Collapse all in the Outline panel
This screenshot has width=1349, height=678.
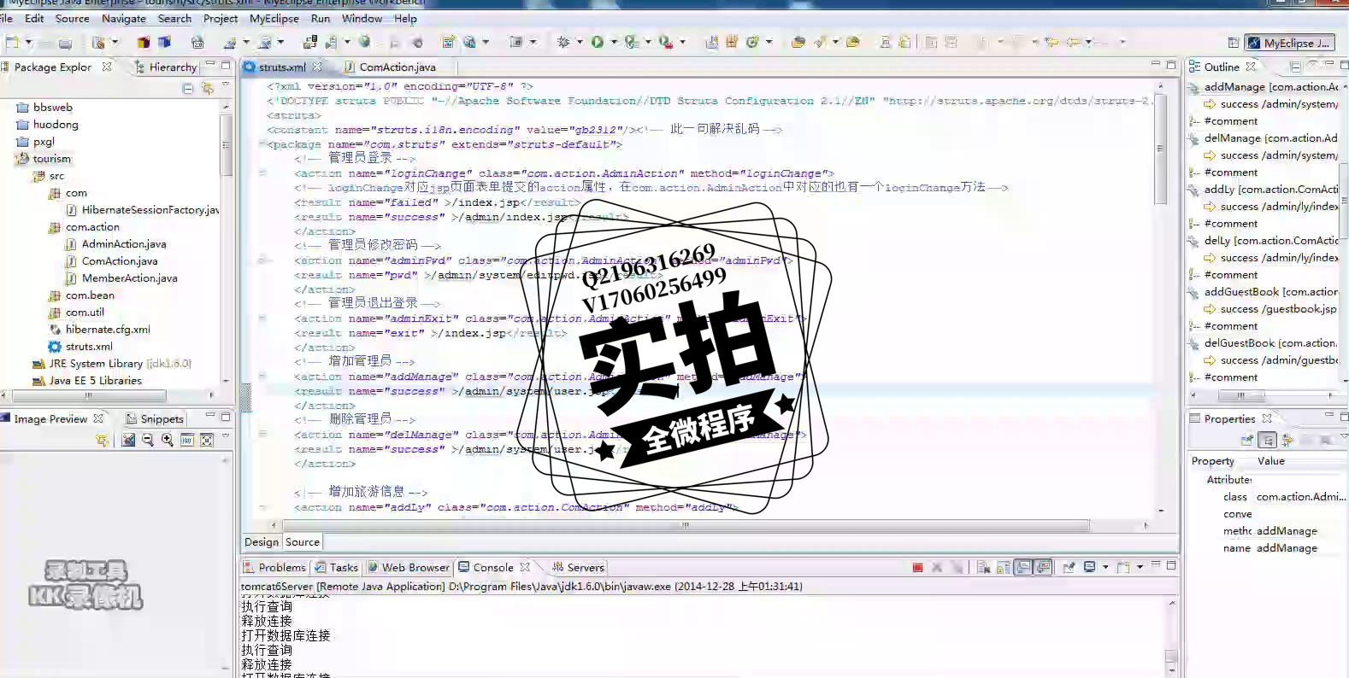click(x=1296, y=67)
